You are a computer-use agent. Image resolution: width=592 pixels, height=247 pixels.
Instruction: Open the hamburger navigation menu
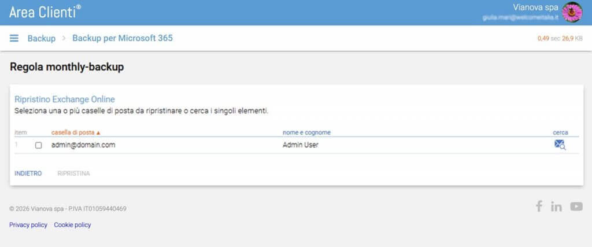point(14,38)
